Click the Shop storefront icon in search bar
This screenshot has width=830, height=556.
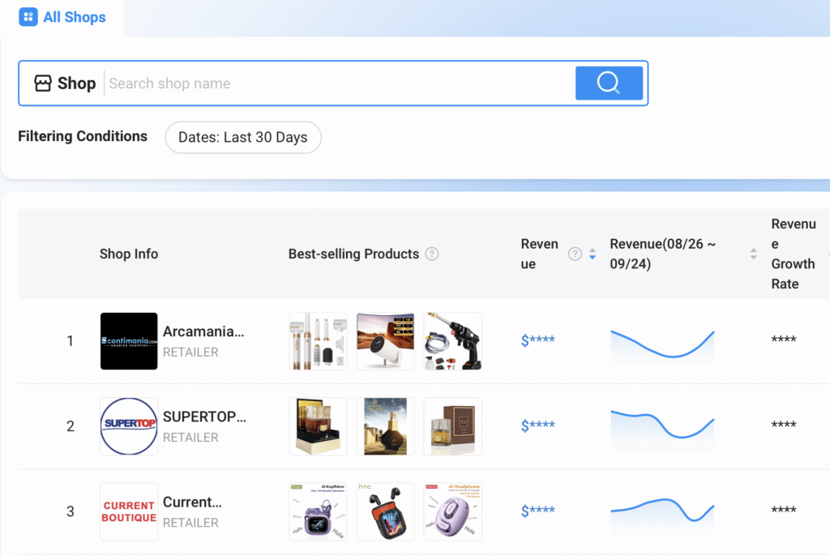(43, 83)
